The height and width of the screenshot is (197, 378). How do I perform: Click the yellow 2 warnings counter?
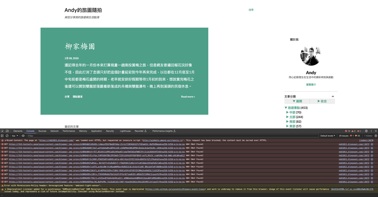353,131
